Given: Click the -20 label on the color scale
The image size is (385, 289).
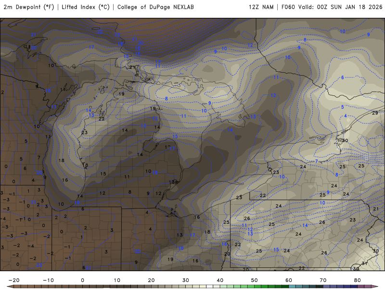Looking at the screenshot, I should (14, 280).
